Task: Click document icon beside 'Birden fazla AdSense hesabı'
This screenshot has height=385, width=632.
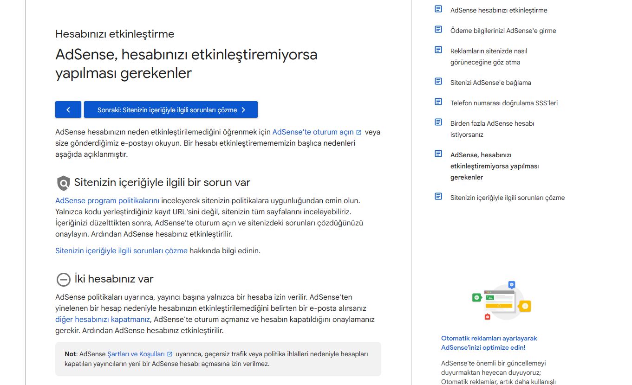Action: click(x=438, y=122)
